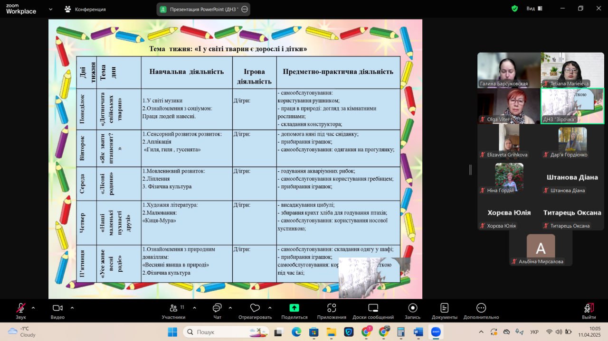The height and width of the screenshot is (341, 608).
Task: Expand the arrow next to Чат
Action: [230, 307]
